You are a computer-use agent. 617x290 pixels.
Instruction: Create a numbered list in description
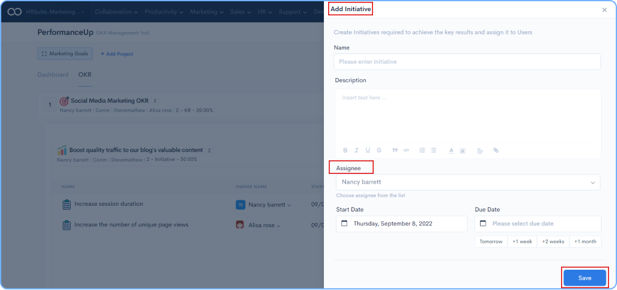[422, 150]
